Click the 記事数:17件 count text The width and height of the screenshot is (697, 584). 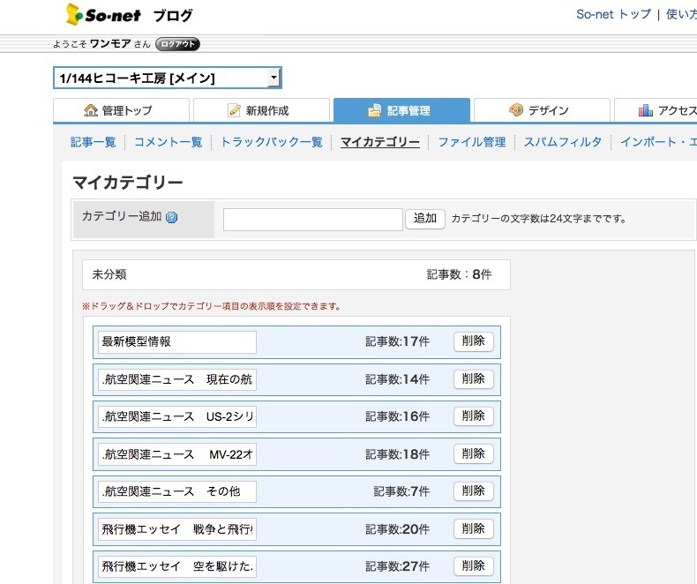(397, 341)
